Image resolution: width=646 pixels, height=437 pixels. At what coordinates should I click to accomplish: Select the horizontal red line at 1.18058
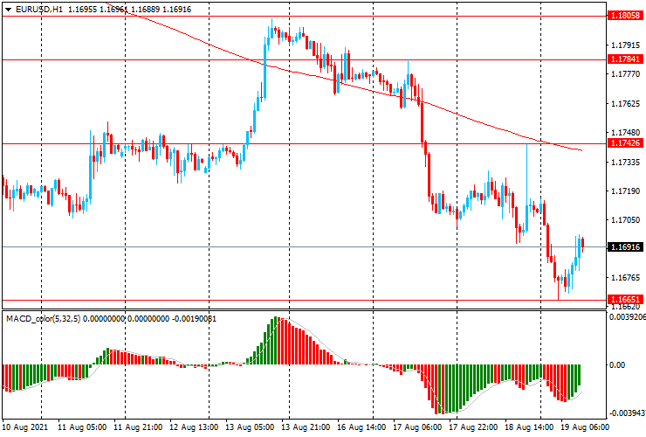[x=304, y=16]
